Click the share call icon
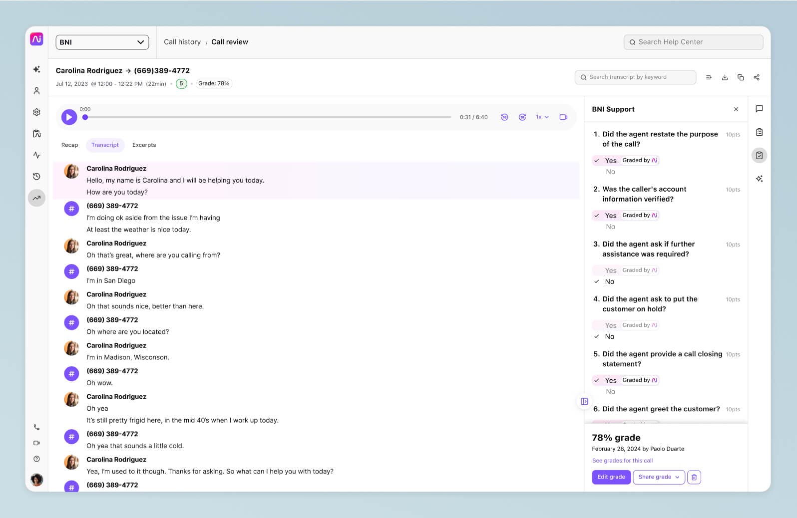 point(757,77)
